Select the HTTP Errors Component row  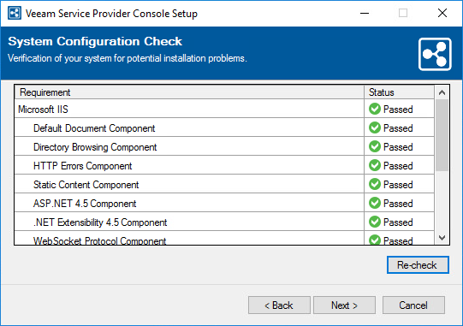click(x=224, y=166)
